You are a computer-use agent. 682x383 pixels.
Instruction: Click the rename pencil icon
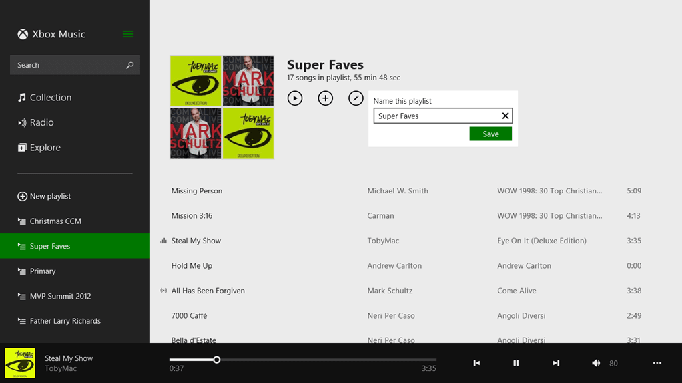(356, 98)
